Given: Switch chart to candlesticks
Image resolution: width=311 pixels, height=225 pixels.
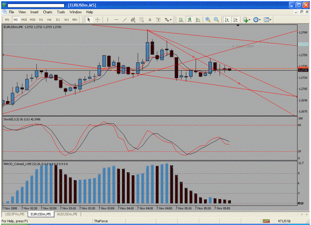Looking at the screenshot, I should [x=190, y=19].
